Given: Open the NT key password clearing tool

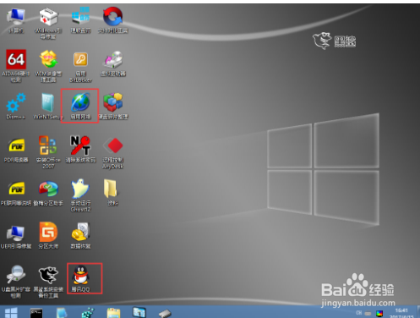Looking at the screenshot, I should point(80,150).
